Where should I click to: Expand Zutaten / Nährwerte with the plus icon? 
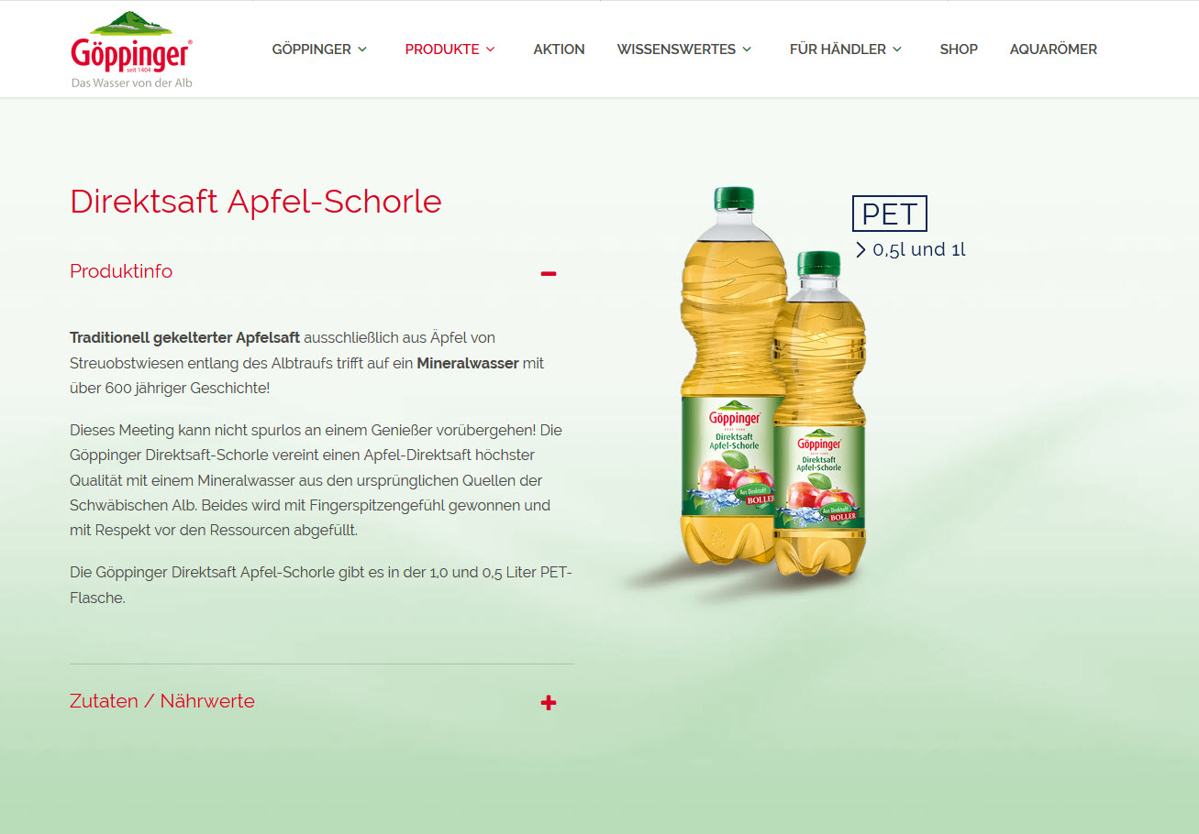coord(549,703)
